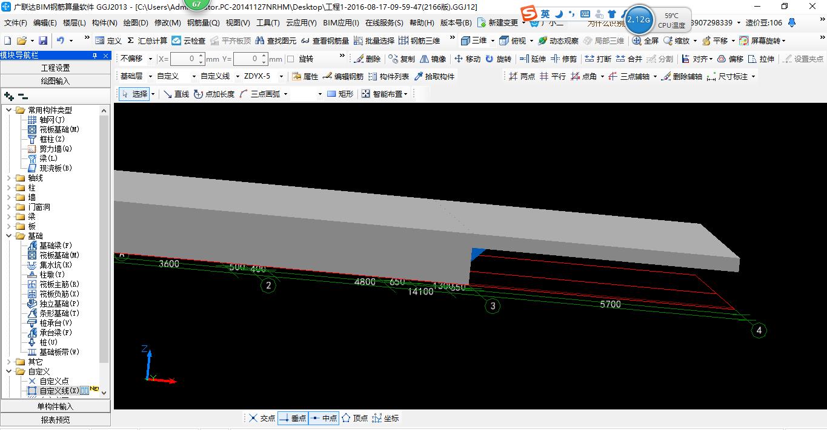Select 筏板主筋(R) in the tree
Screen dimensions: 827x430
point(59,284)
